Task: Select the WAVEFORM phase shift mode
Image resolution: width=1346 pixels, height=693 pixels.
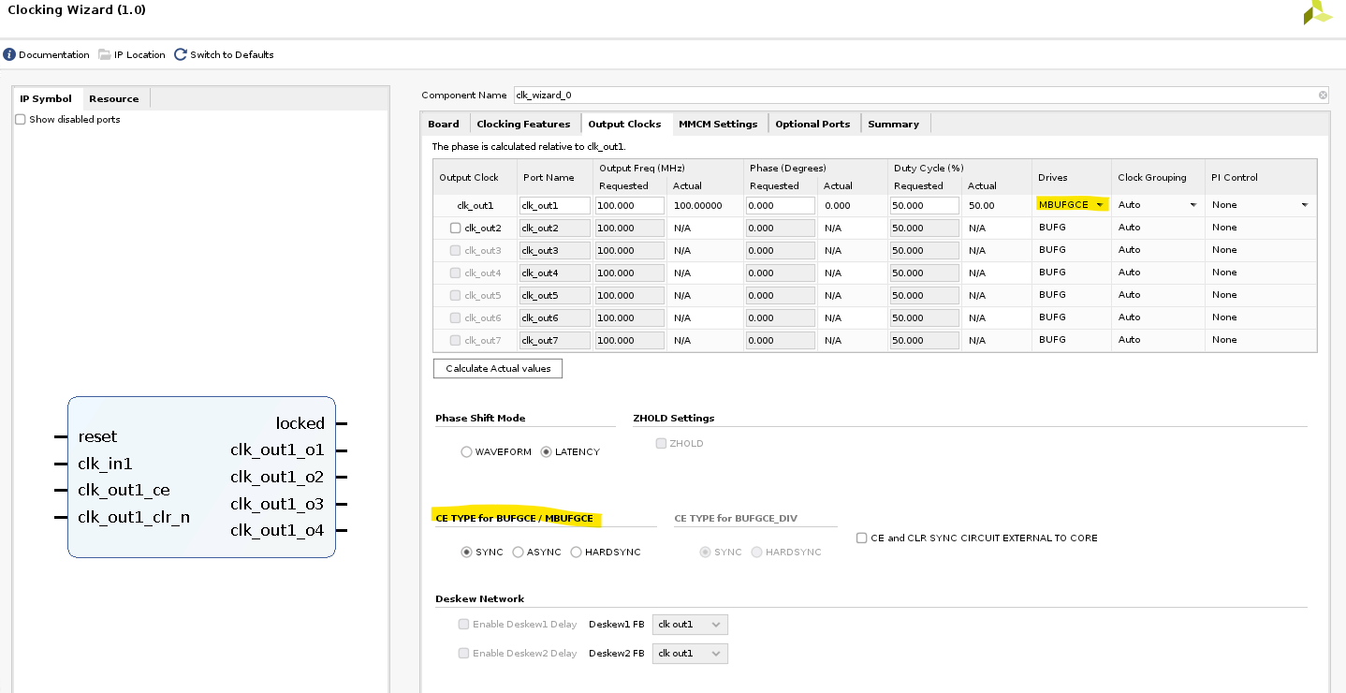Action: pyautogui.click(x=466, y=451)
